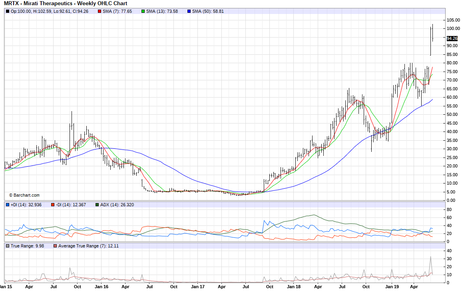
Task: Click the 80 label on DI/ADX axis
Action: [449, 210]
